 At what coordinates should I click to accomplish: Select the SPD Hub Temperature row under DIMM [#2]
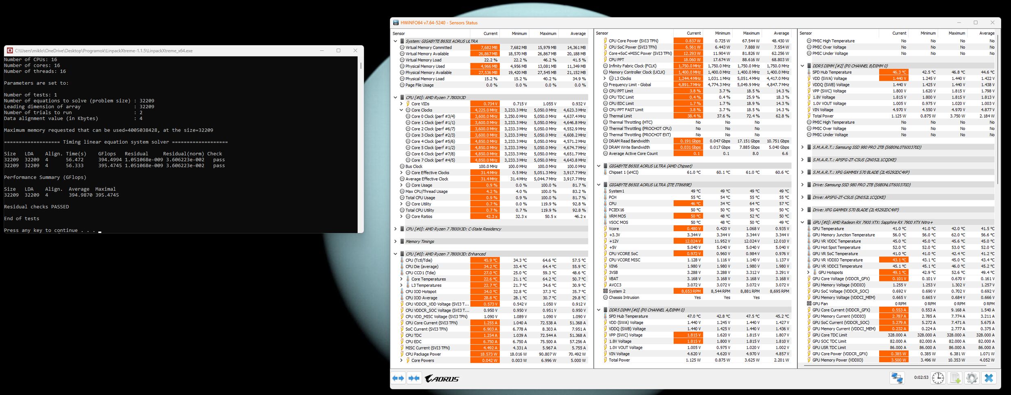[897, 72]
